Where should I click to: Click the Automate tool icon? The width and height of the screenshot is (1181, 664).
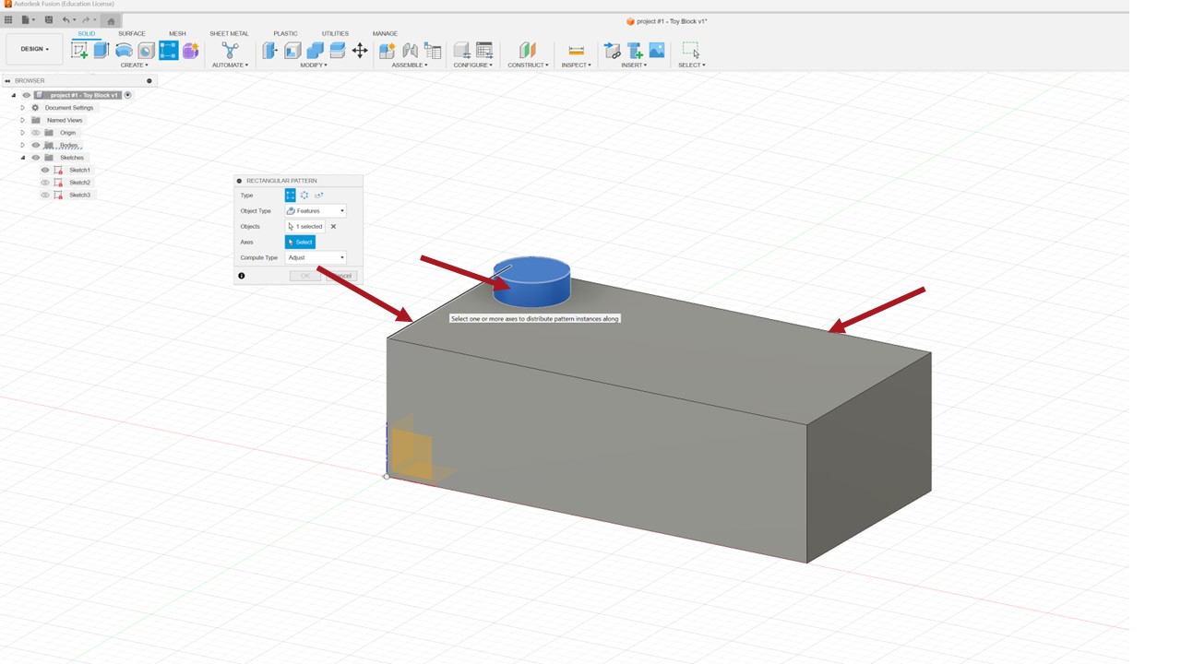coord(230,50)
